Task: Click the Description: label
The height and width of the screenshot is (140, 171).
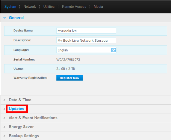Action: [x=22, y=40]
